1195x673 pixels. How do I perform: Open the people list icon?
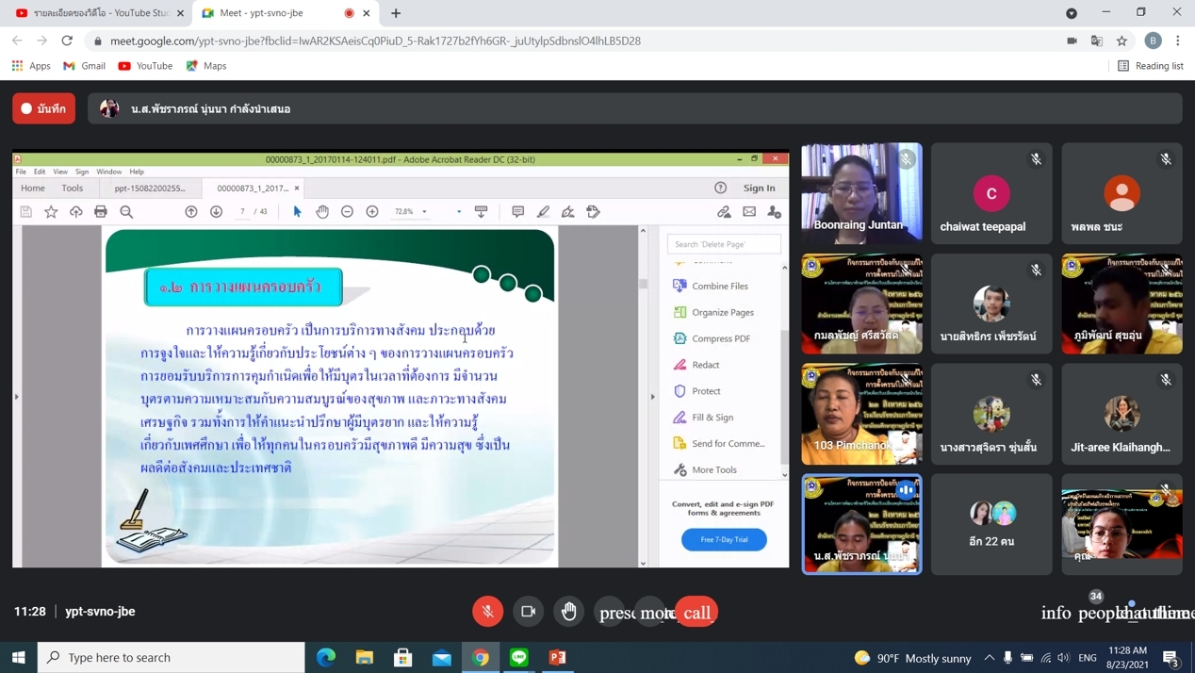pyautogui.click(x=1096, y=613)
